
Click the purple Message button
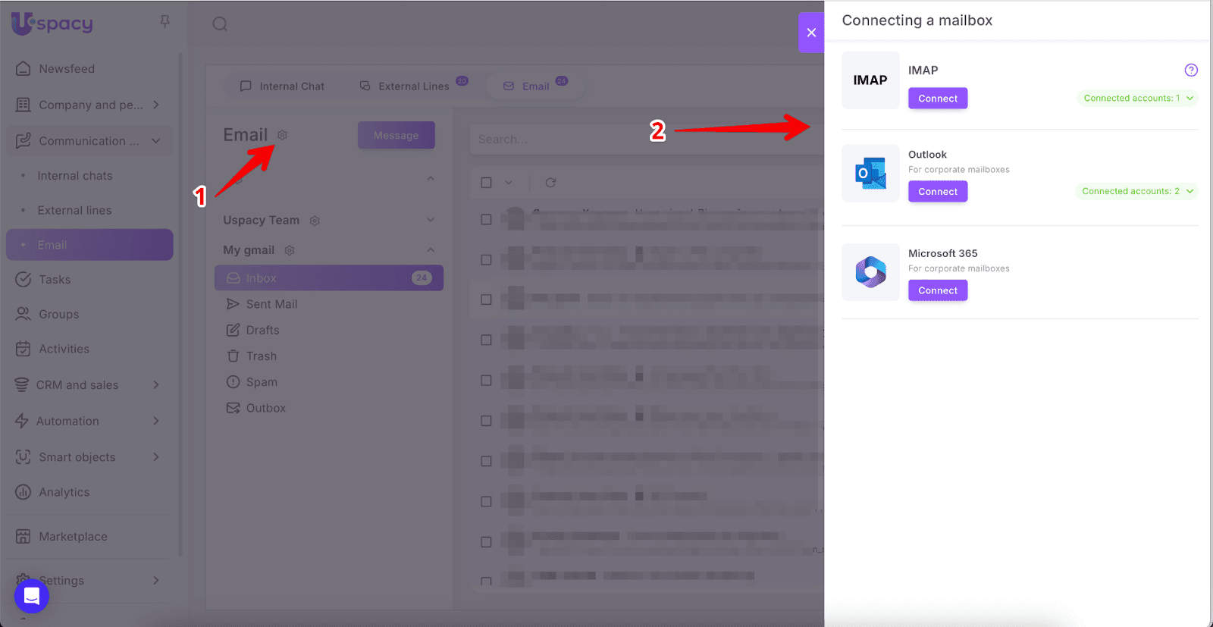(x=396, y=136)
